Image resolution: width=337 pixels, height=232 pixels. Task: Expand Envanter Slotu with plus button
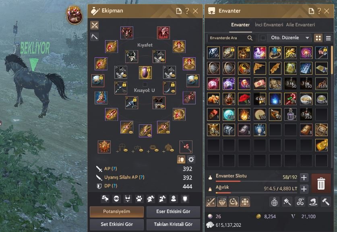(304, 177)
